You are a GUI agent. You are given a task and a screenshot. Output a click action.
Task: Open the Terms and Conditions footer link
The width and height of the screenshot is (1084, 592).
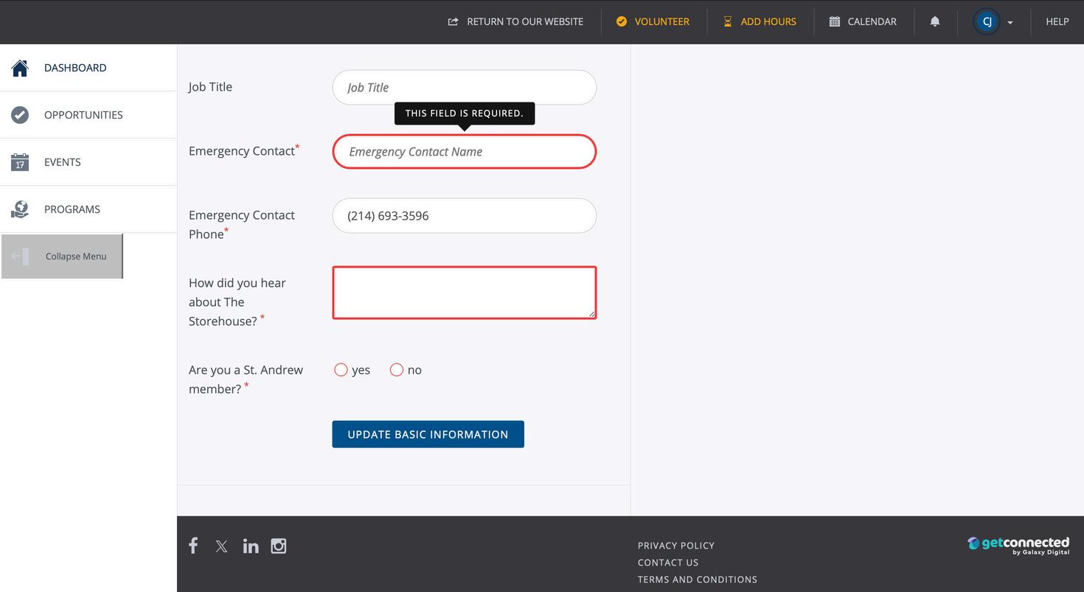click(x=698, y=579)
